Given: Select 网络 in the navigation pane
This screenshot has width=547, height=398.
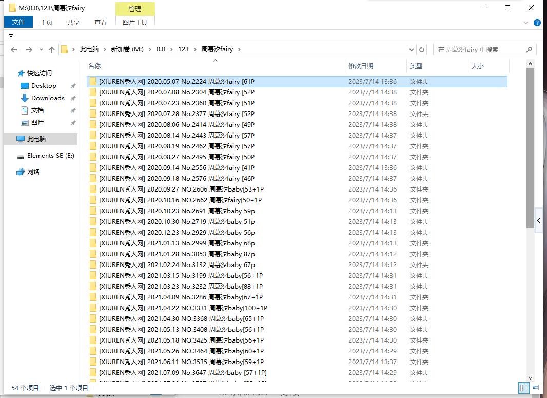Looking at the screenshot, I should (33, 172).
